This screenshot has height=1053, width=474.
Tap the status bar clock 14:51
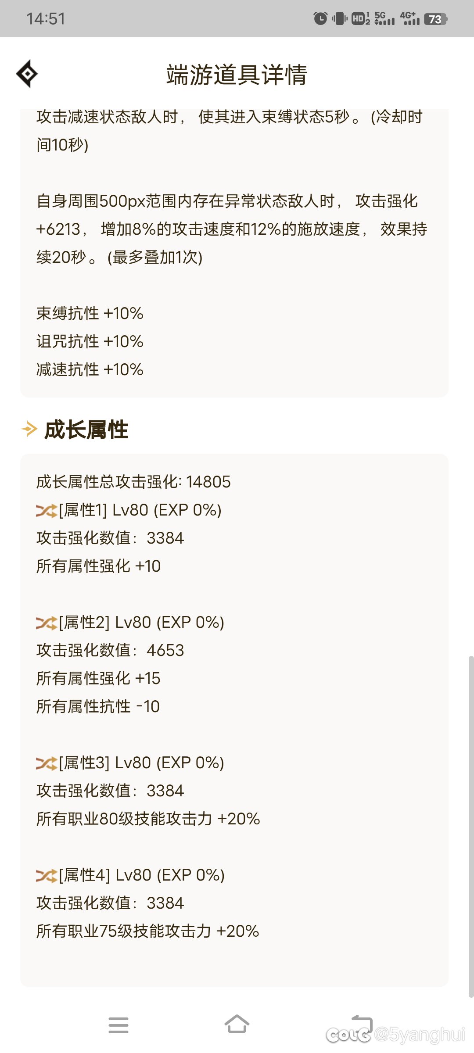[x=46, y=19]
